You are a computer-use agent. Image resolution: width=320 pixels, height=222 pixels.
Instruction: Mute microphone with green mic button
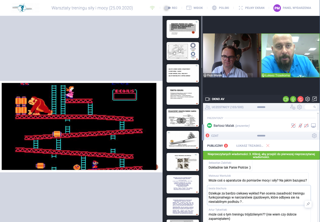[x=293, y=99]
